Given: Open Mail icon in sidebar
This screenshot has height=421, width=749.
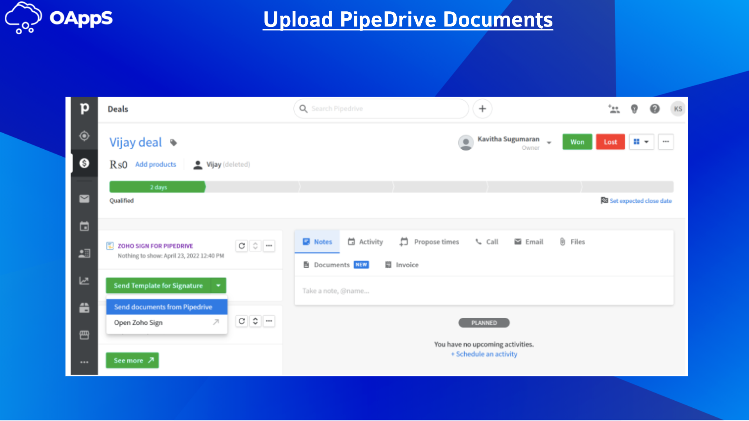Looking at the screenshot, I should [x=84, y=199].
